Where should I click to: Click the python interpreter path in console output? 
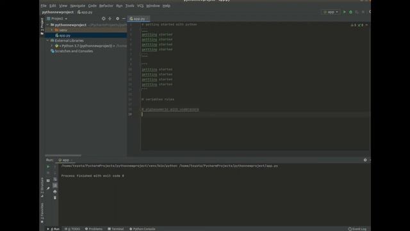tap(119, 166)
